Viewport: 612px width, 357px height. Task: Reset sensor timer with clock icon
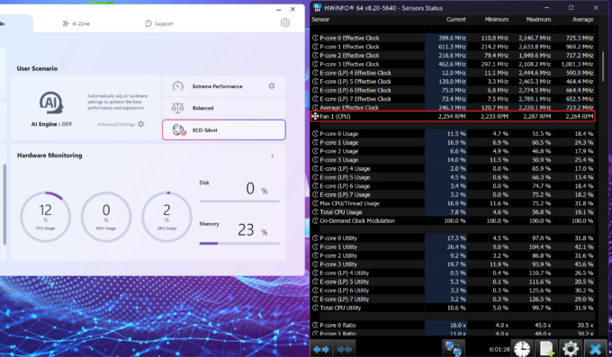[x=522, y=349]
